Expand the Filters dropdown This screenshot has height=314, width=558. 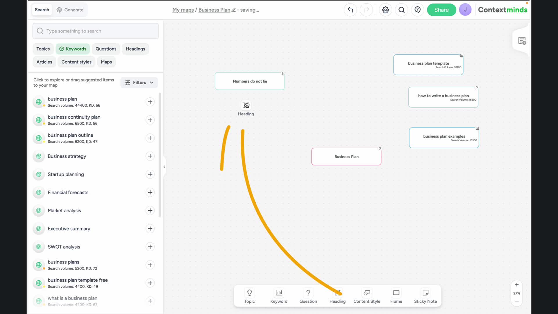click(139, 83)
